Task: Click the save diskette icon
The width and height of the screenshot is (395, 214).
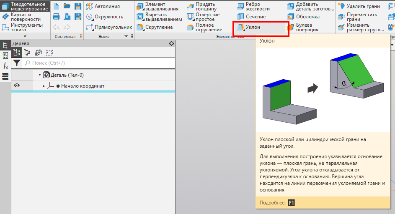Action: click(x=78, y=6)
